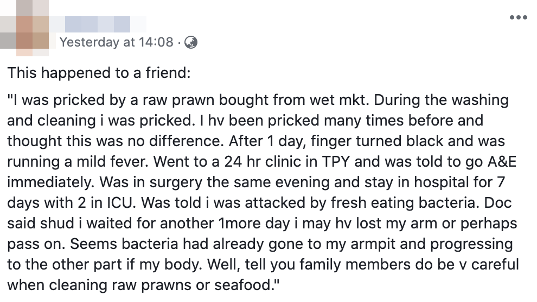Open the three-dot post options menu
This screenshot has height=302, width=537.
tap(518, 17)
